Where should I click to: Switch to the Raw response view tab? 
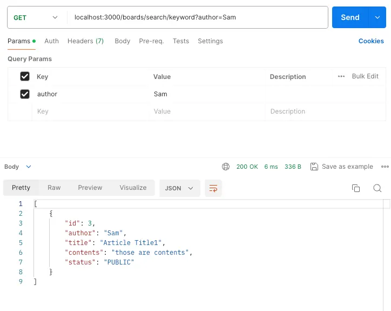point(54,188)
